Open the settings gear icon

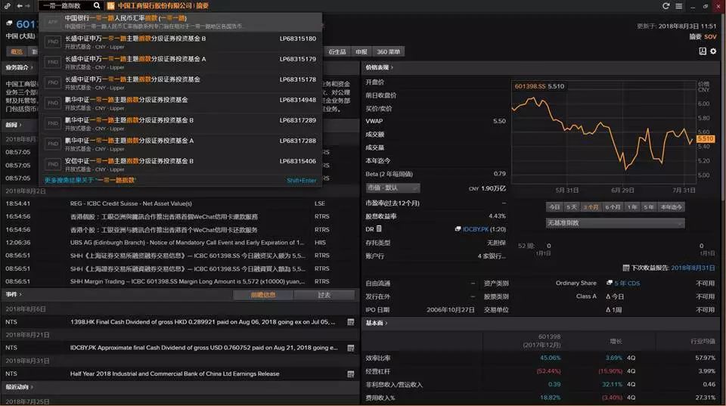point(713,51)
